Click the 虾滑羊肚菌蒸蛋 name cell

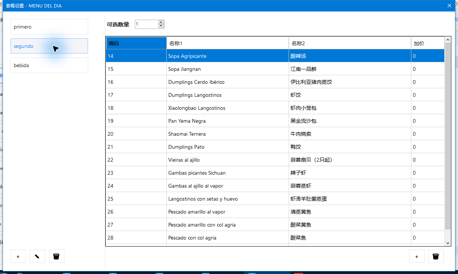350,199
